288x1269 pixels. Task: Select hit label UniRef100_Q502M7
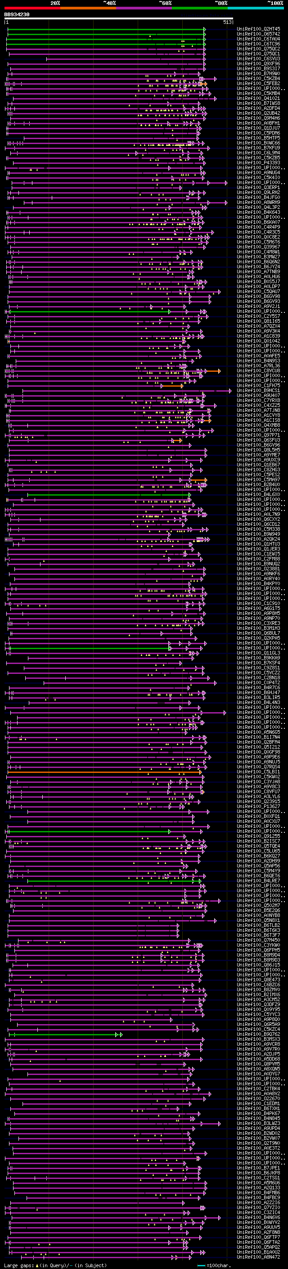click(258, 905)
